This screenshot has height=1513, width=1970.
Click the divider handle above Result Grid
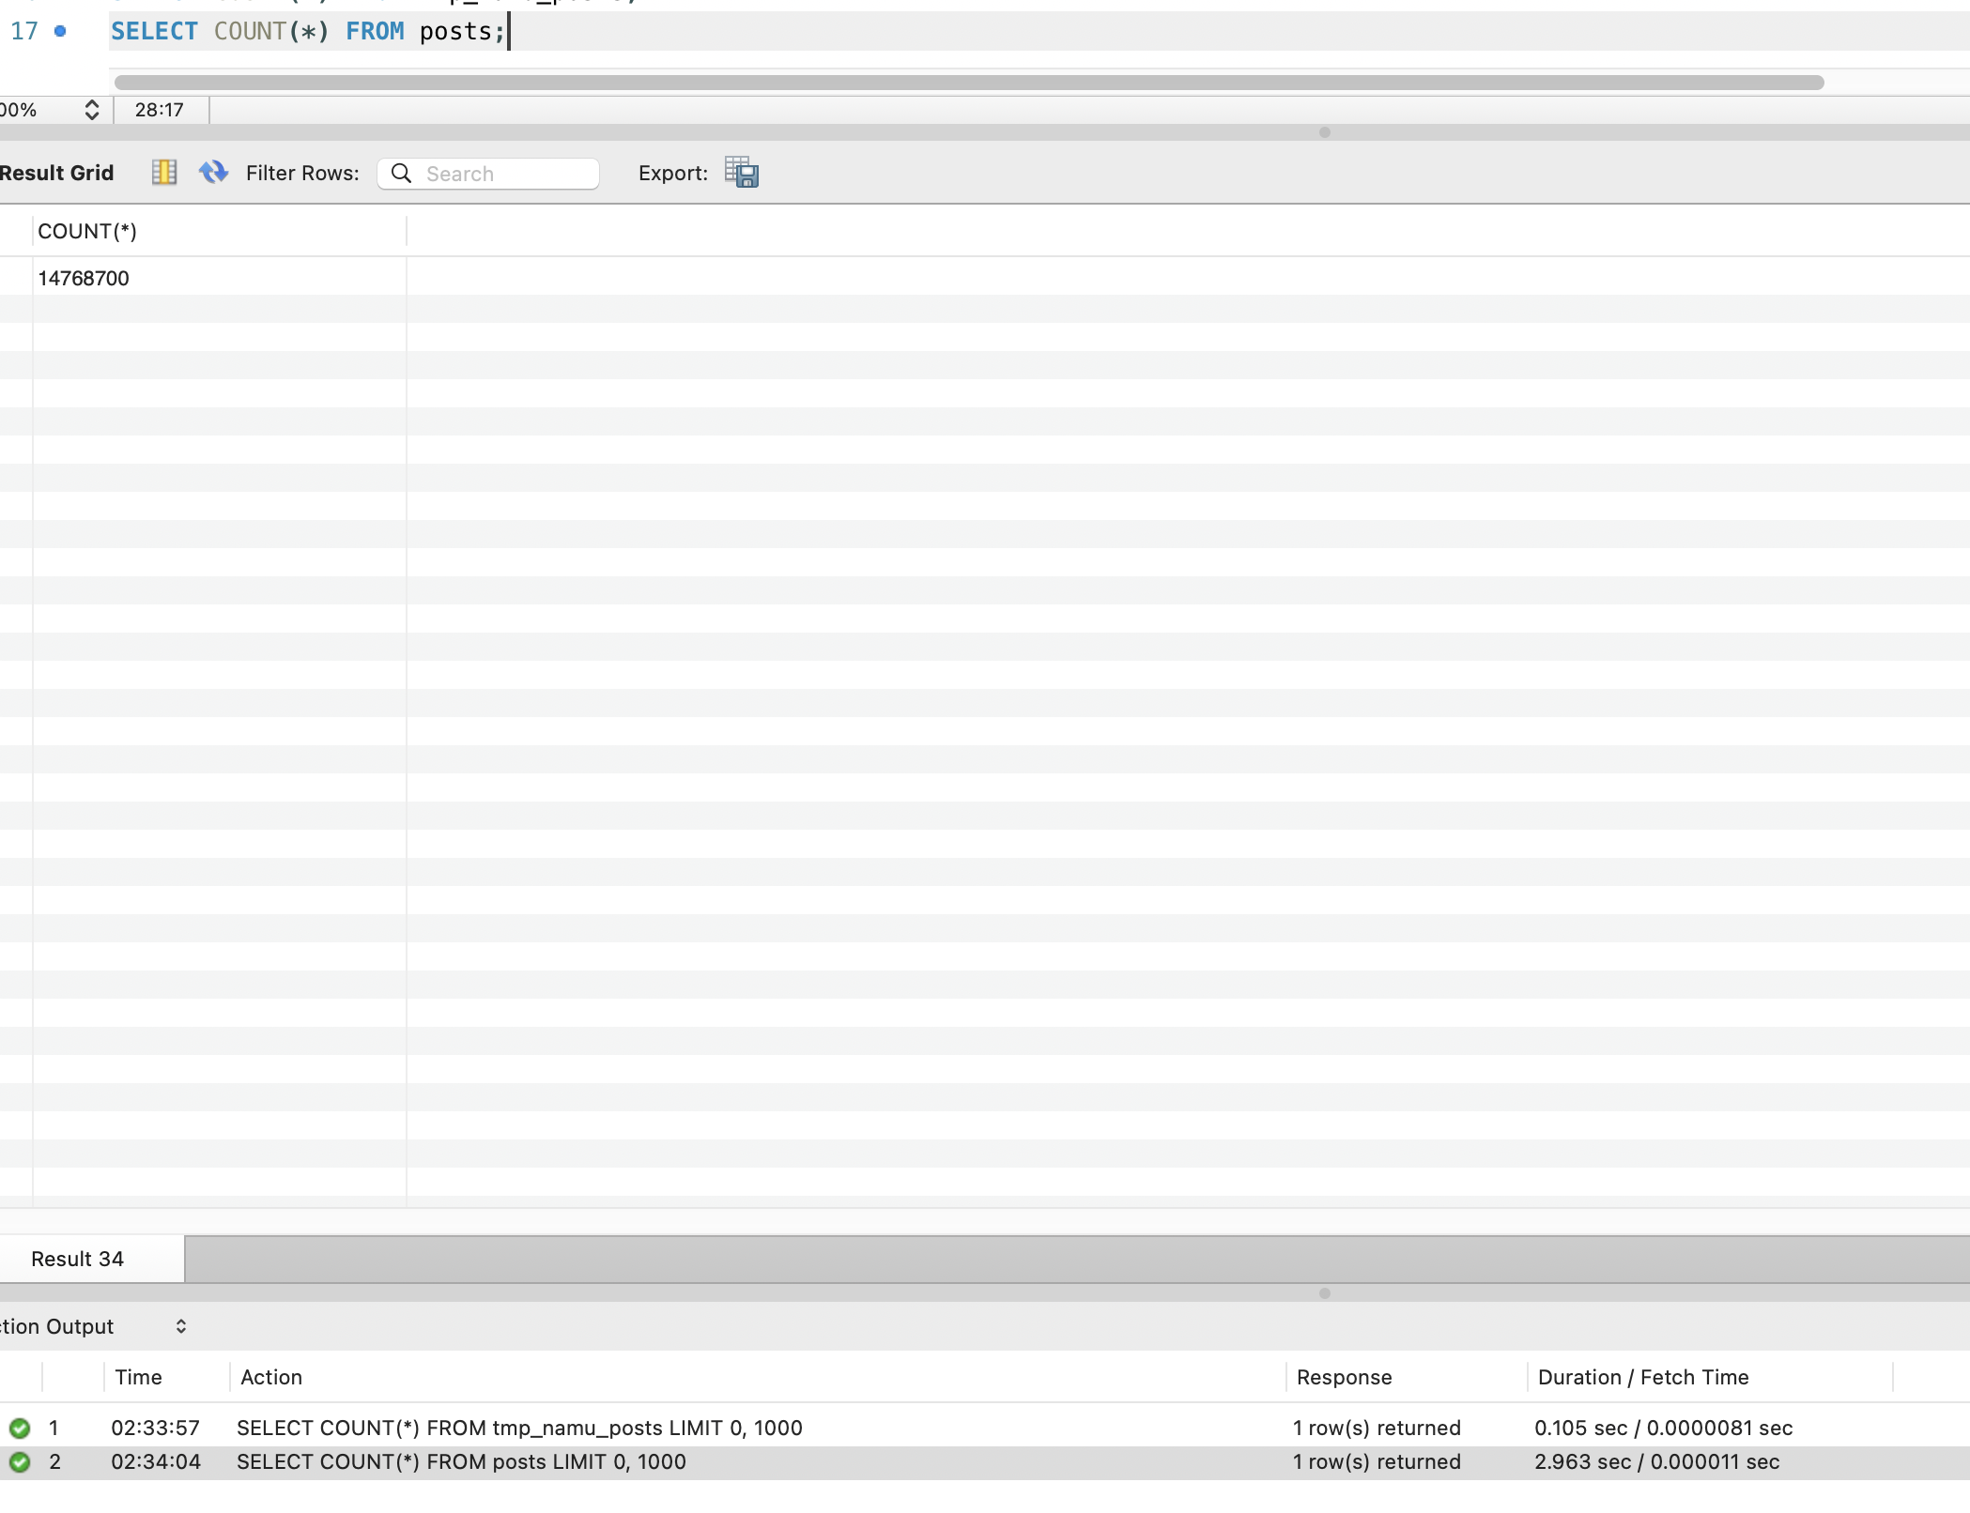click(x=1325, y=132)
